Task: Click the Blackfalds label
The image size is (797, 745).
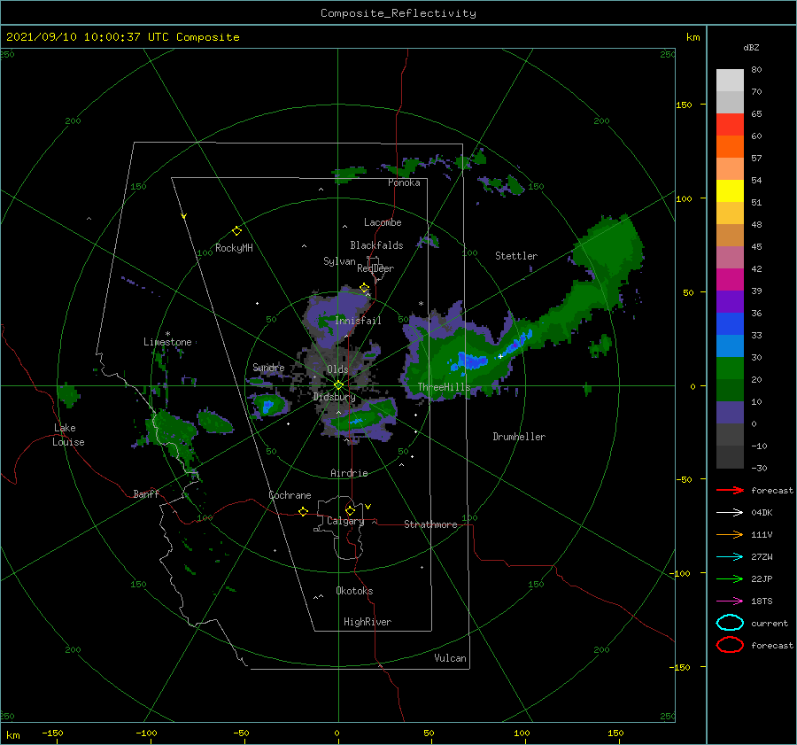Action: [376, 245]
